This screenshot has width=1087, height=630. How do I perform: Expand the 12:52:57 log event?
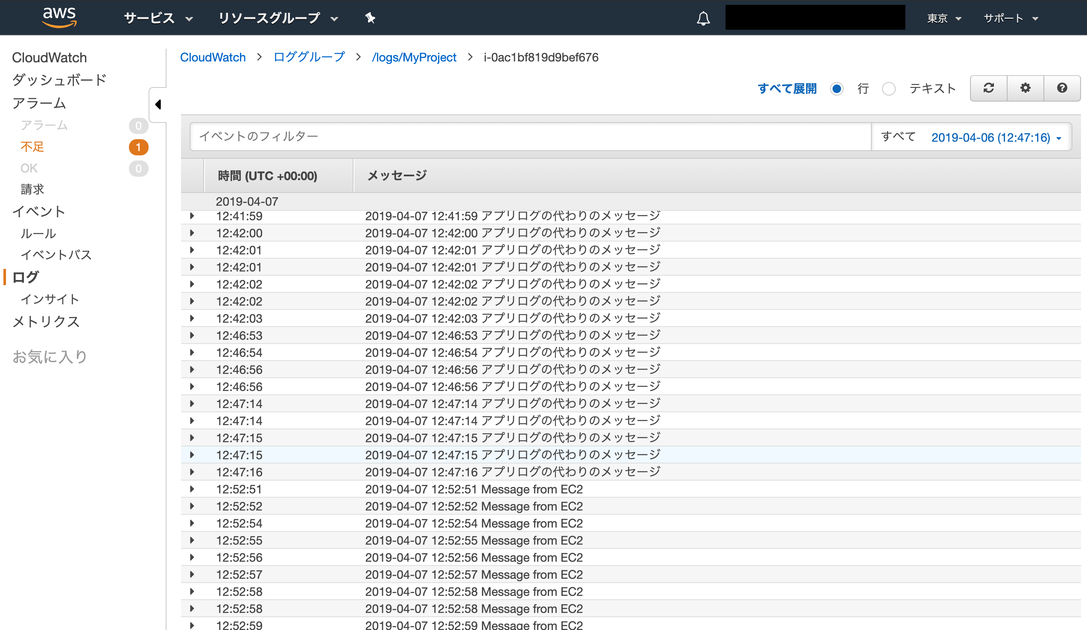pos(192,575)
